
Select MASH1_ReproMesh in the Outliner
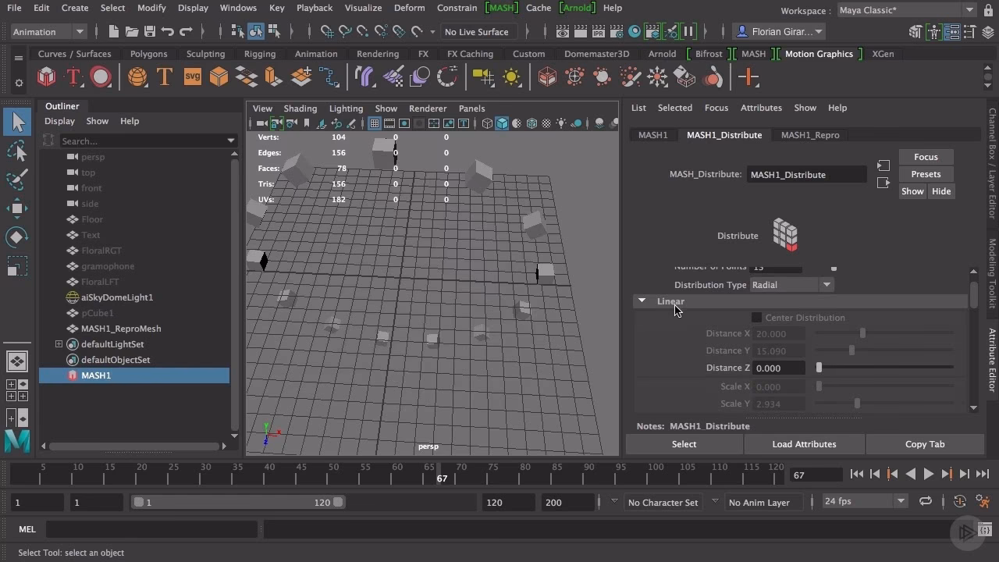121,329
